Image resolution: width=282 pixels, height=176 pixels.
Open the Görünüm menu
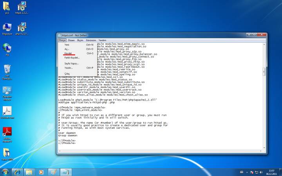tap(91, 40)
